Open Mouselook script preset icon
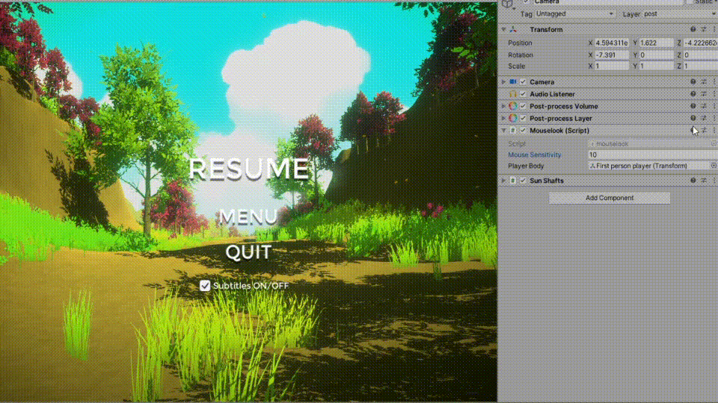 point(704,130)
